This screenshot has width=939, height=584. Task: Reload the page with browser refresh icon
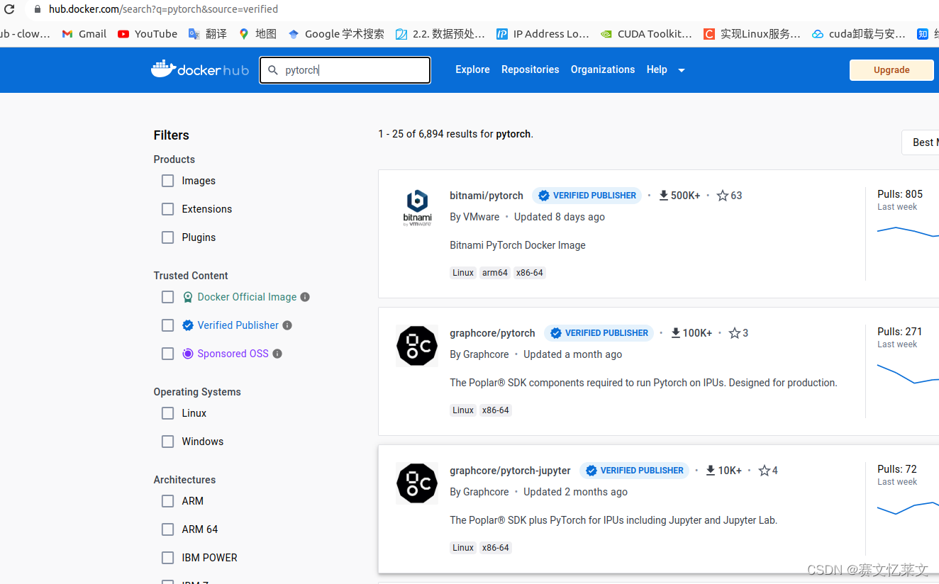tap(9, 9)
